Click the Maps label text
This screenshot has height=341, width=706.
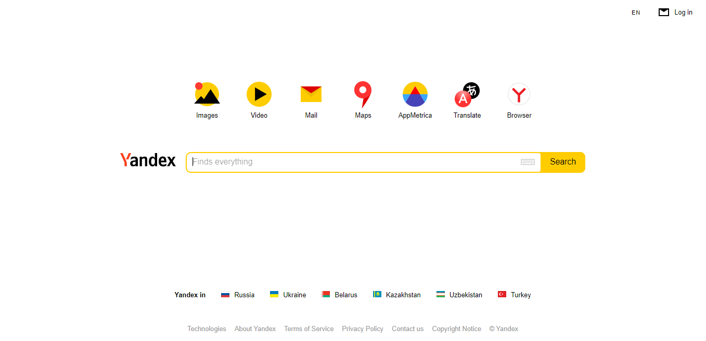(x=363, y=115)
